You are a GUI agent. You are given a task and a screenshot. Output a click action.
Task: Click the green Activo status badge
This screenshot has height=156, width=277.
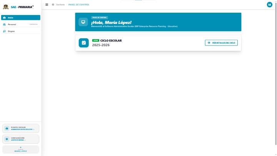[95, 40]
